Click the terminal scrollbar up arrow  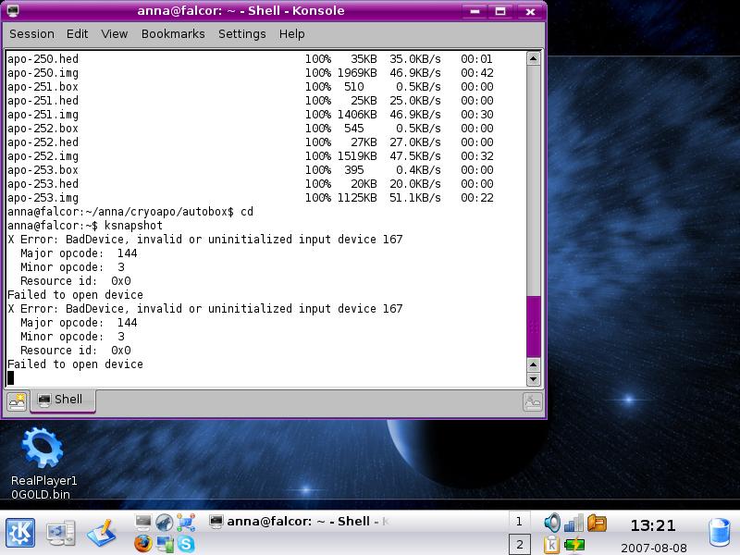click(x=534, y=59)
